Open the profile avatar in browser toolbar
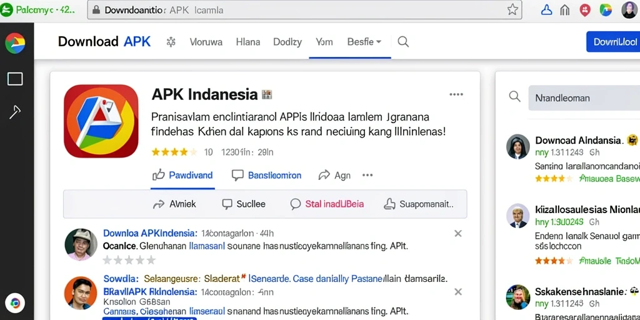Screen dimensions: 640x320 click(x=629, y=10)
